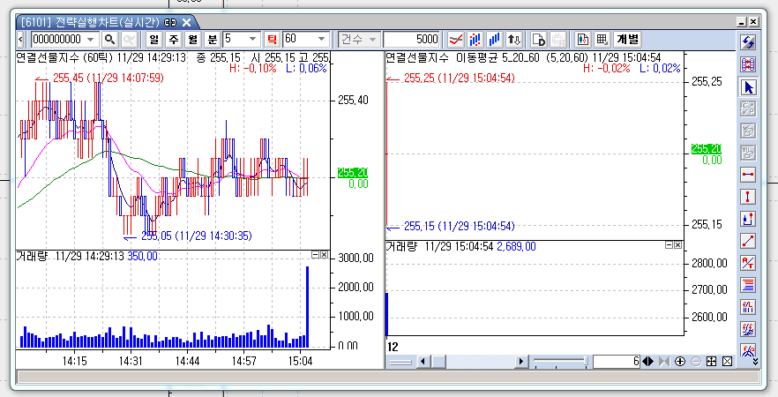The width and height of the screenshot is (778, 397).
Task: Click the grid table view icon
Action: (x=602, y=40)
